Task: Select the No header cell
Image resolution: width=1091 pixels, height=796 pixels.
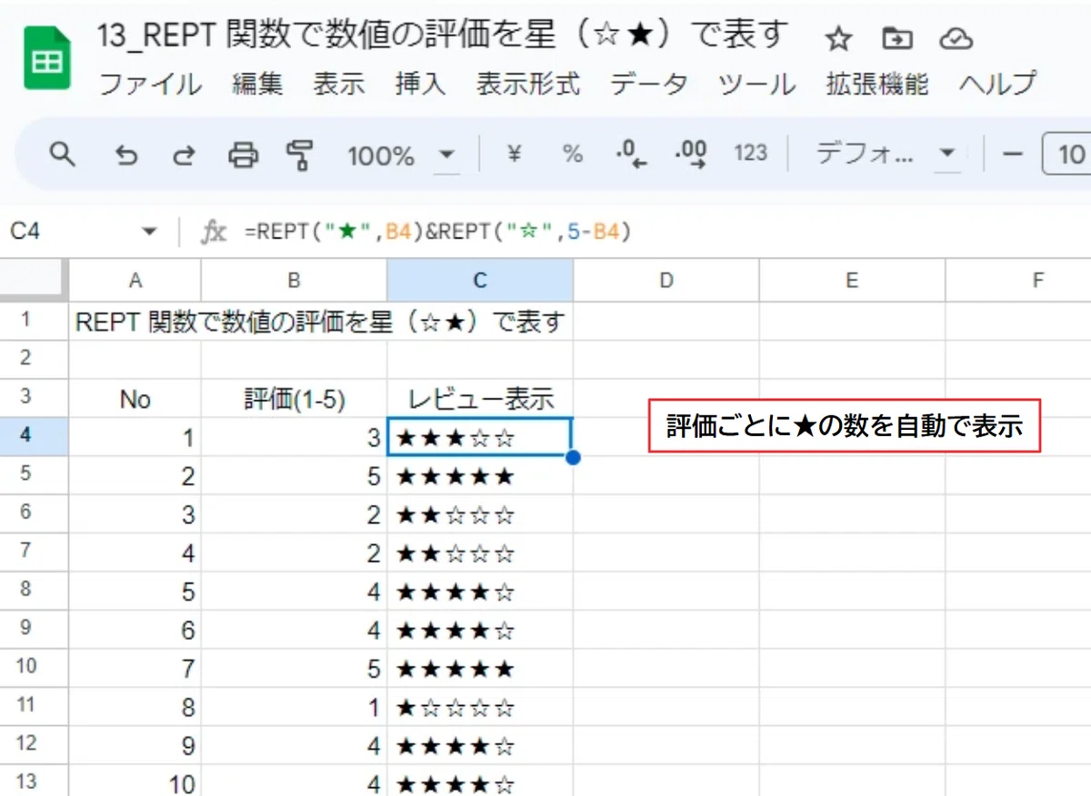Action: click(x=135, y=398)
